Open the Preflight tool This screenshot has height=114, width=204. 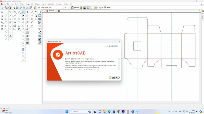click(75, 8)
